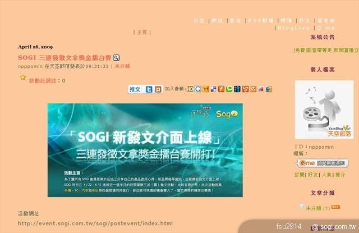Share the post via the Twitter icon
The width and height of the screenshot is (359, 233).
click(149, 89)
